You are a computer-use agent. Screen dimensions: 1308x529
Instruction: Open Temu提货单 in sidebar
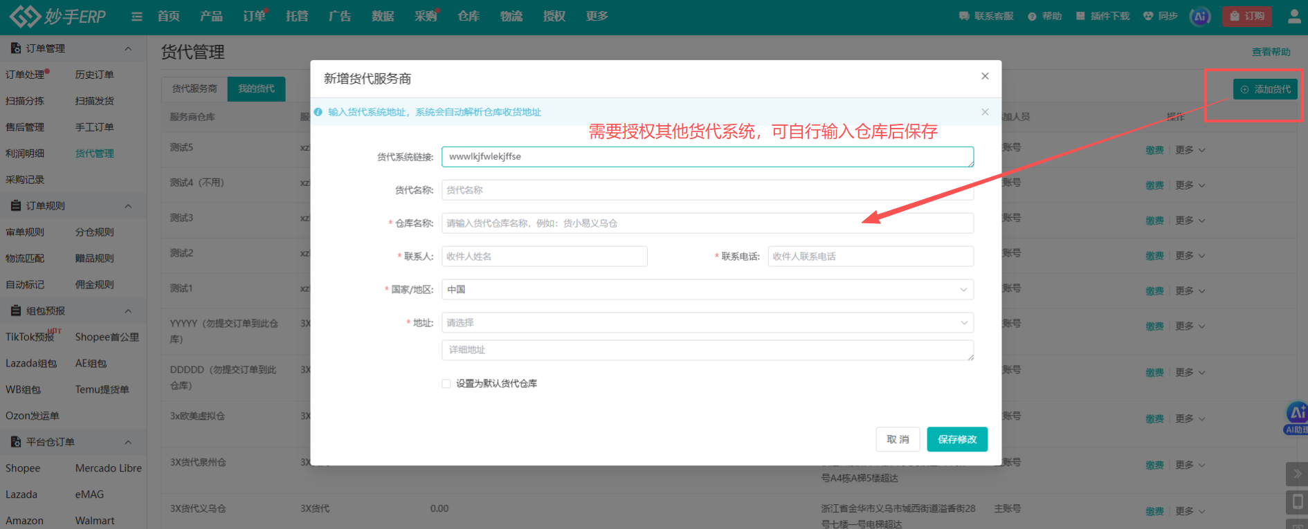(102, 390)
